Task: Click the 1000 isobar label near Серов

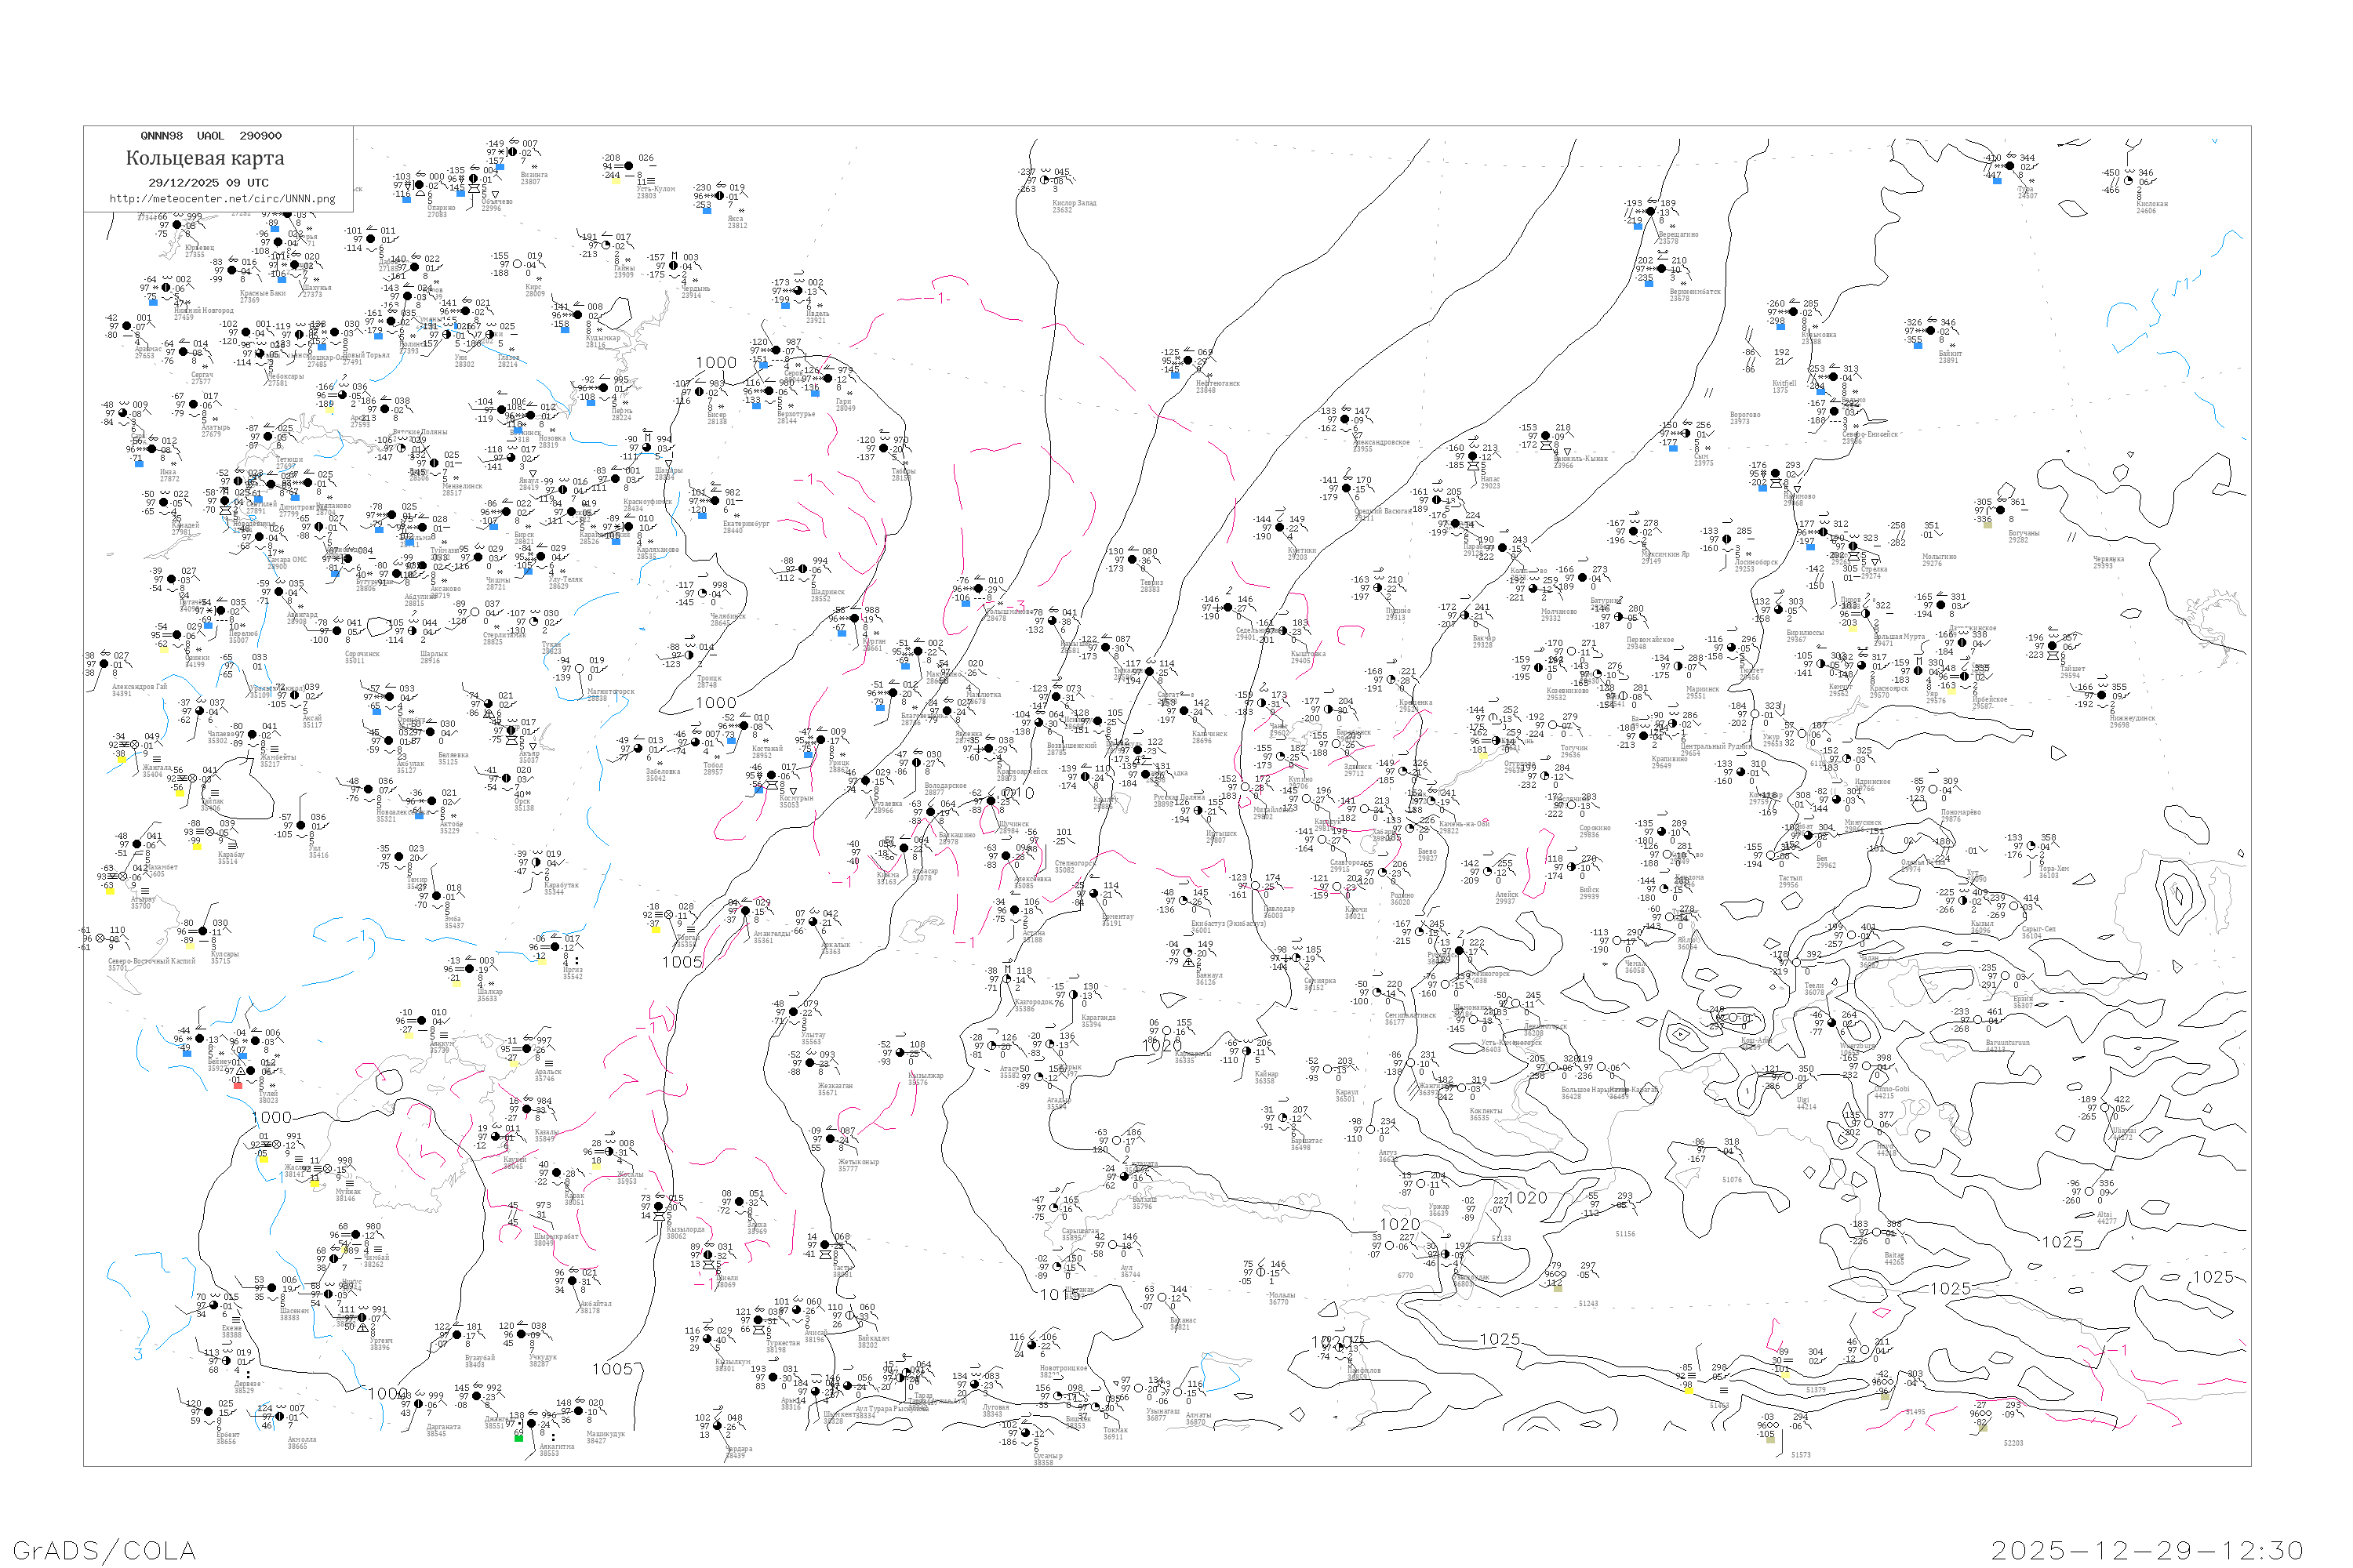Action: click(x=716, y=364)
